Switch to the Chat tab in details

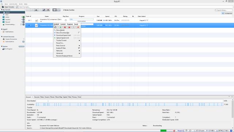(x=79, y=97)
